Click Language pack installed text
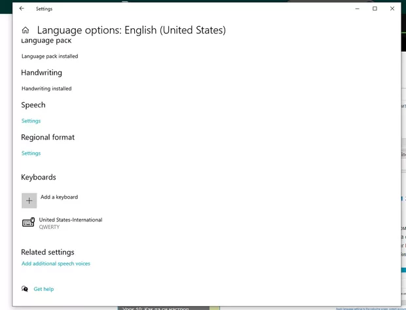Screen dimensions: 406x310 (x=50, y=56)
